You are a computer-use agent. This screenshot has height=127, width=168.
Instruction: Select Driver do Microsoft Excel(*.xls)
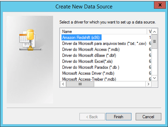87,61
